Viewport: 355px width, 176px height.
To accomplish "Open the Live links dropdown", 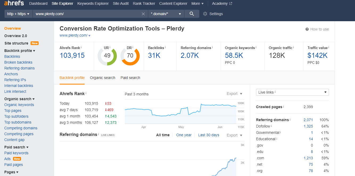I will [x=292, y=92].
